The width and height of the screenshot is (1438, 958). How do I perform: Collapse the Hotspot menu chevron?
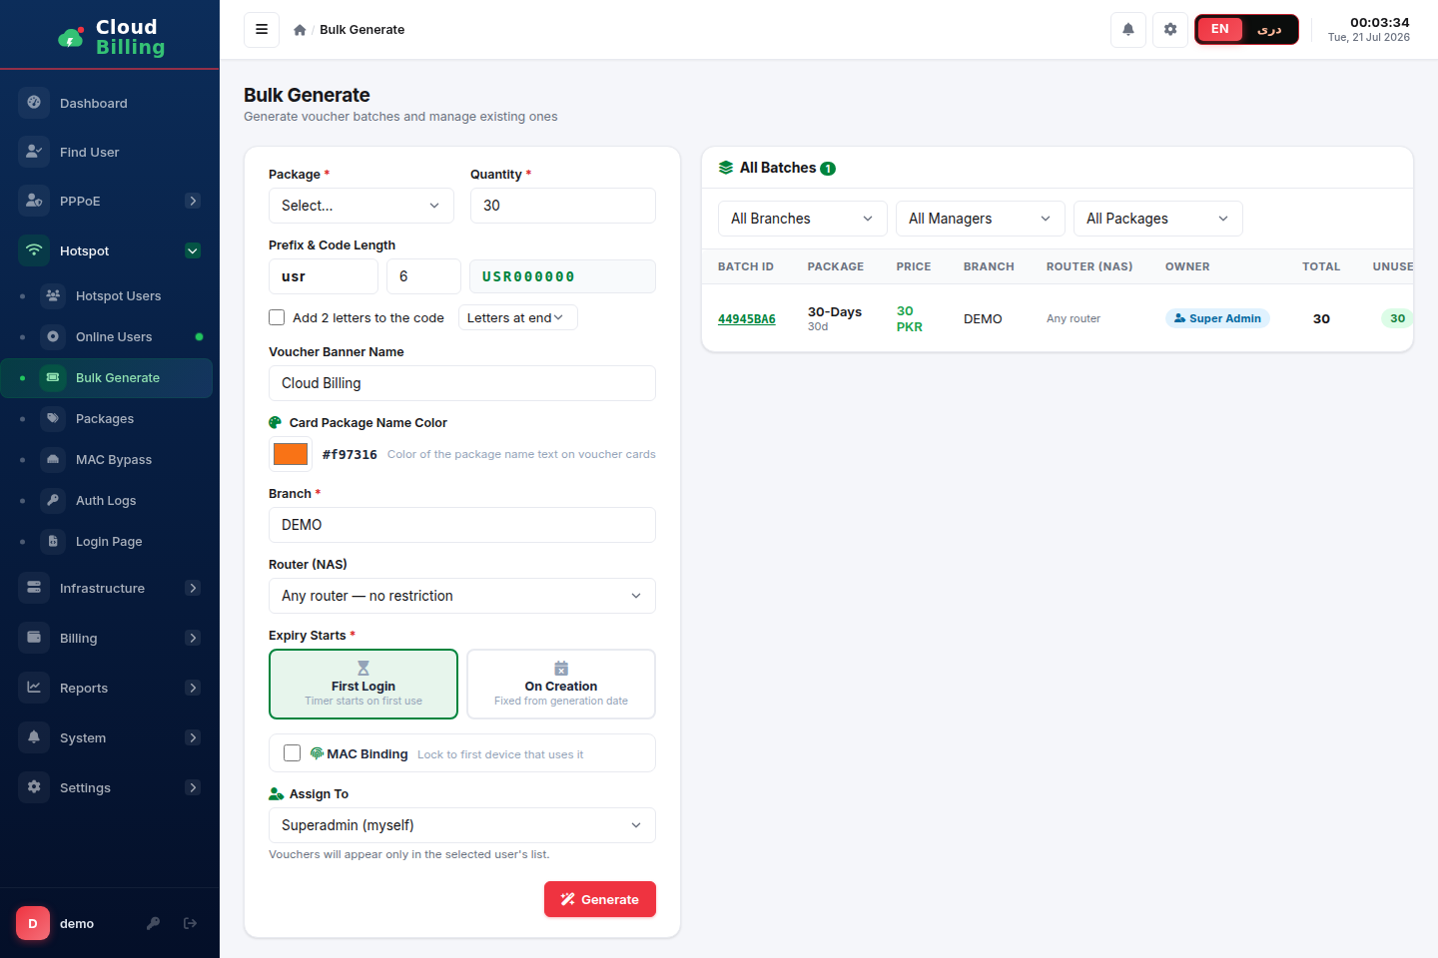pos(193,250)
